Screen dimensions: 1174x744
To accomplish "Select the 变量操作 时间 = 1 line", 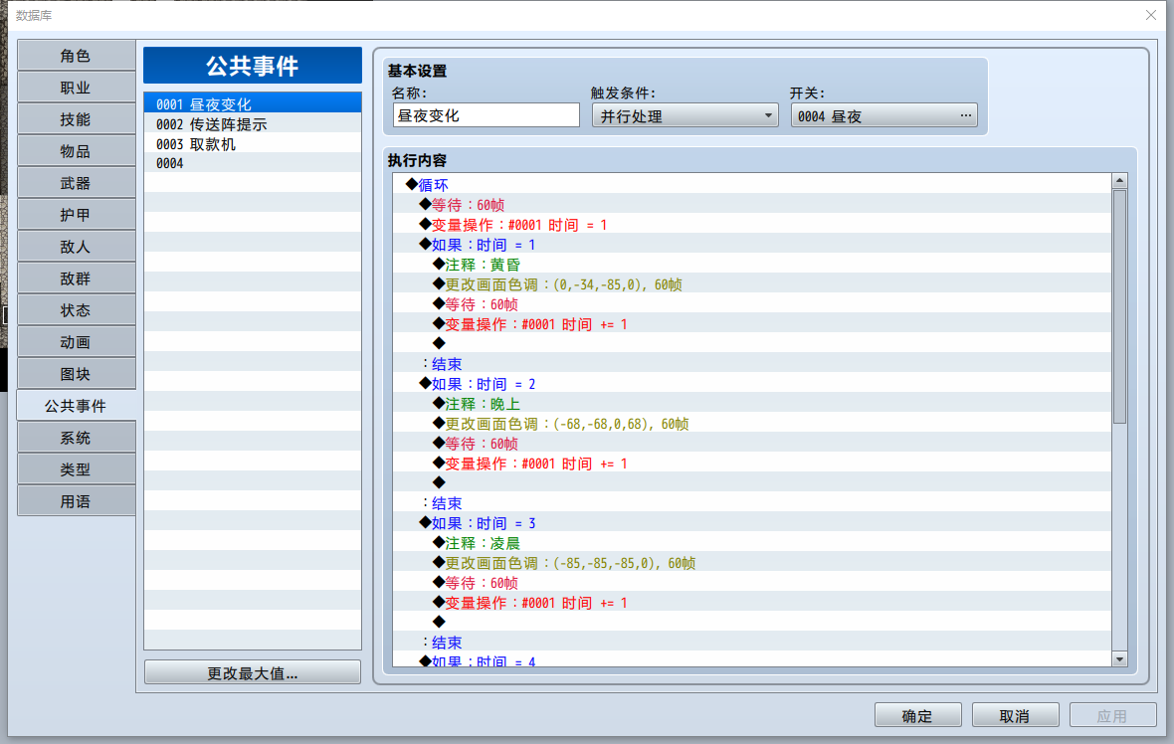I will click(752, 225).
